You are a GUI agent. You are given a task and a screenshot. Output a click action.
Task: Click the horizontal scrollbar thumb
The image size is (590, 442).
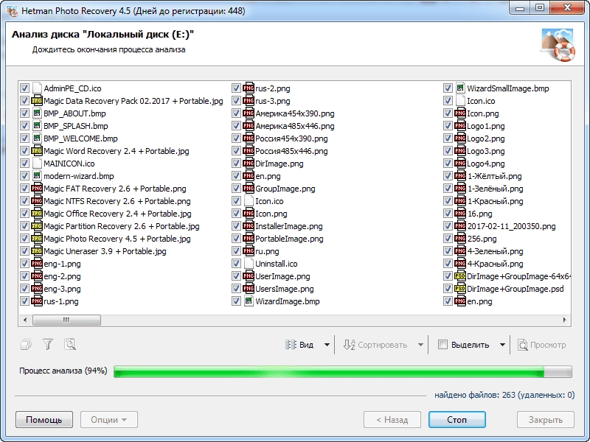[x=66, y=320]
